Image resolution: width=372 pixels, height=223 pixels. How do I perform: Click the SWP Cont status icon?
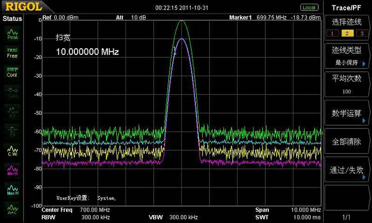click(12, 72)
